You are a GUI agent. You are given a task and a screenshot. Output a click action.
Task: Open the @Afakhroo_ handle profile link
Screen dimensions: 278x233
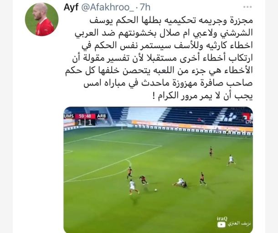(108, 7)
